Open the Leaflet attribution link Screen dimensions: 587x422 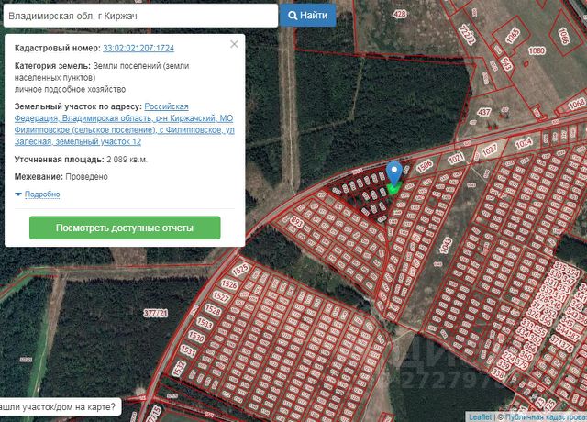point(480,416)
